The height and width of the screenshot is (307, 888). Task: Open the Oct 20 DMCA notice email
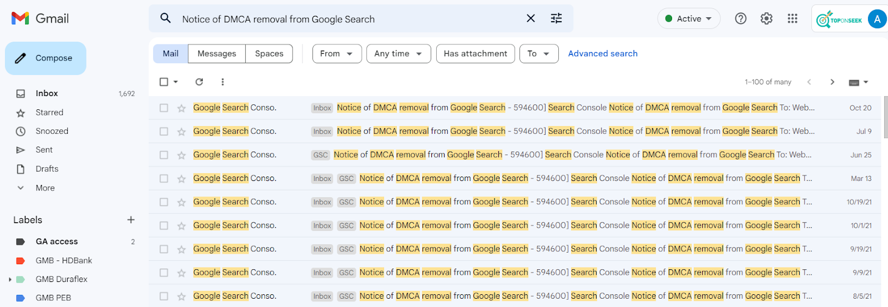tap(515, 108)
